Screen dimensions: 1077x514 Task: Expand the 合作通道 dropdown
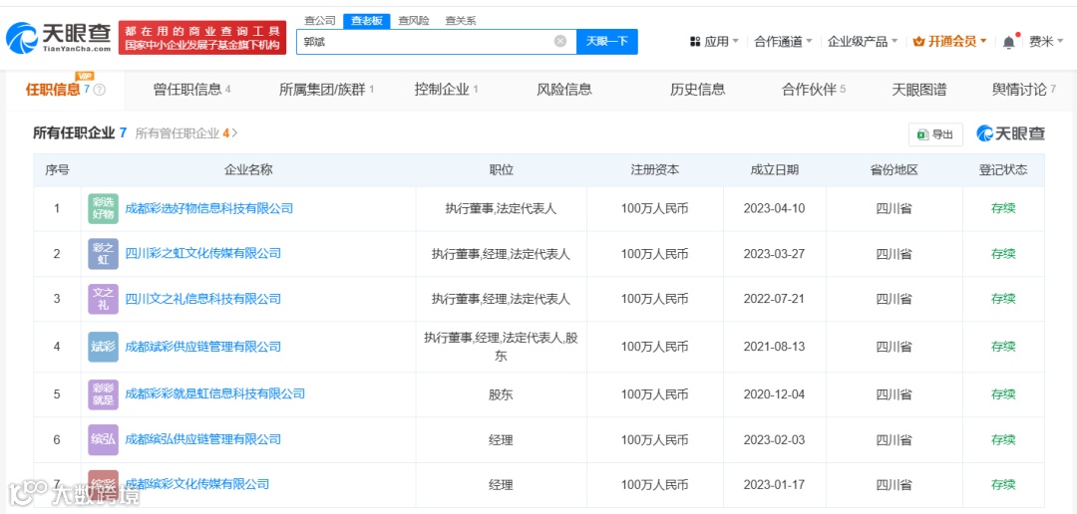pyautogui.click(x=784, y=41)
